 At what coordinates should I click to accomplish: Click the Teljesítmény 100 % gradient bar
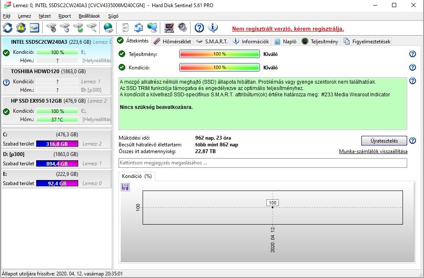[219, 54]
